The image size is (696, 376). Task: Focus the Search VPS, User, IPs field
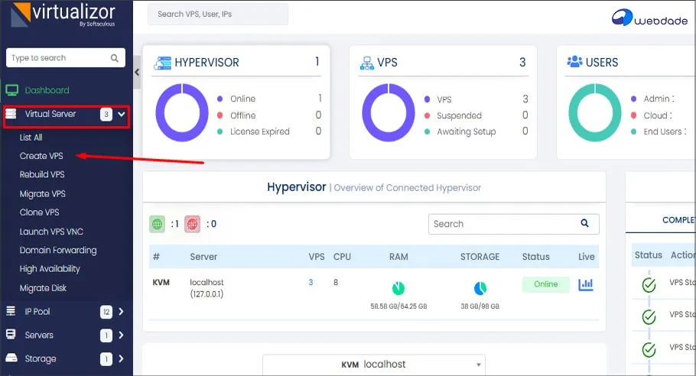click(217, 15)
